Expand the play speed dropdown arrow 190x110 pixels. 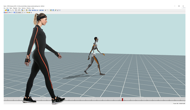point(39,10)
